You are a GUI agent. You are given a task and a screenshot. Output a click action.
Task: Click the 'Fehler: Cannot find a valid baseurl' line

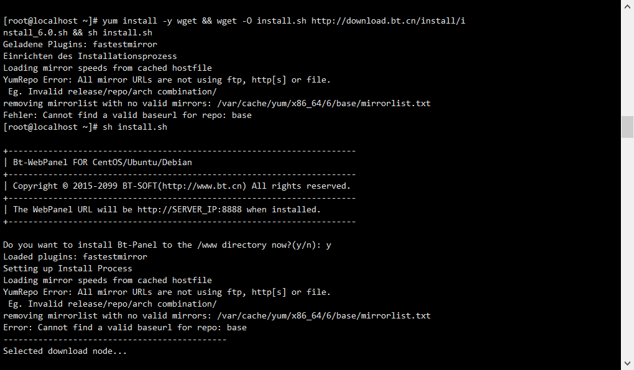(x=127, y=115)
